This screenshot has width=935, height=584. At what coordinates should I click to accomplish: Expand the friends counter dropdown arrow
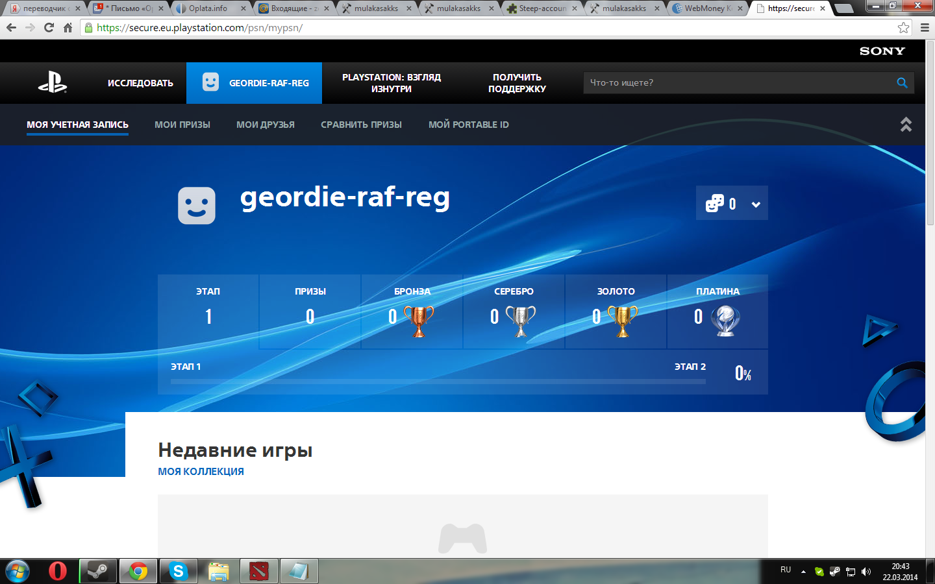(756, 204)
